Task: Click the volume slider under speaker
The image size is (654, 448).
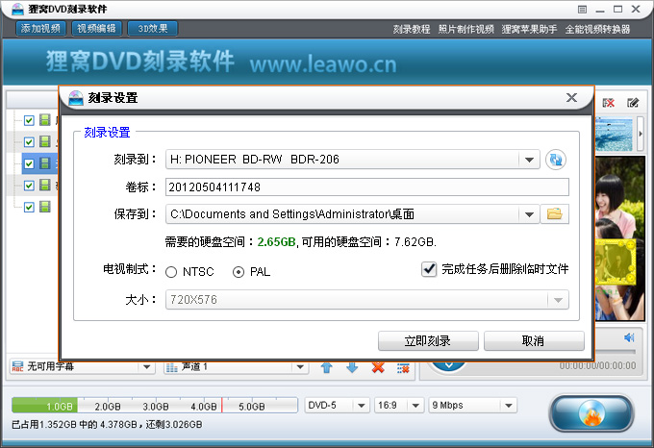Action: click(615, 352)
